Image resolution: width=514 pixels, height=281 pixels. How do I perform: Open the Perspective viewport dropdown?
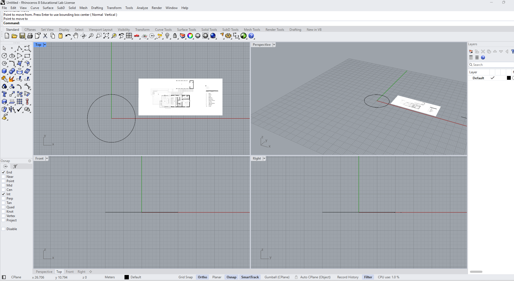274,44
